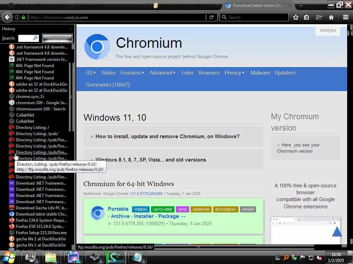The height and width of the screenshot is (264, 353).
Task: Click the large Chromium logo
Action: pyautogui.click(x=97, y=47)
